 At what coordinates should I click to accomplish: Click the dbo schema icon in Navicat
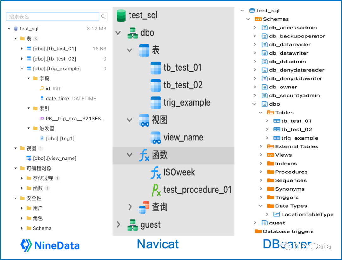[x=133, y=33]
